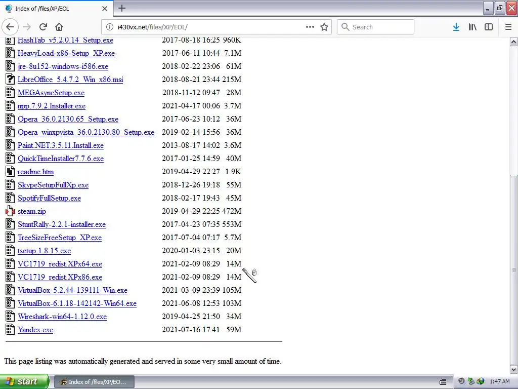The height and width of the screenshot is (389, 518).
Task: Toggle the sidebar view button
Action: [x=489, y=27]
